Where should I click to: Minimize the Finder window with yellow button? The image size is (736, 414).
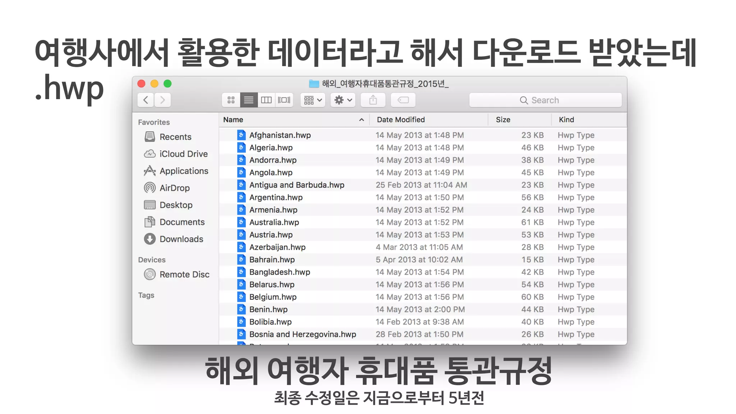pyautogui.click(x=154, y=84)
